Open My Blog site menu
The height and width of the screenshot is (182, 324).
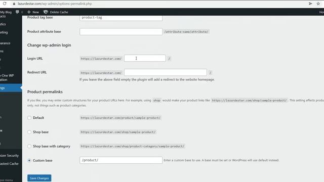[x=6, y=12]
